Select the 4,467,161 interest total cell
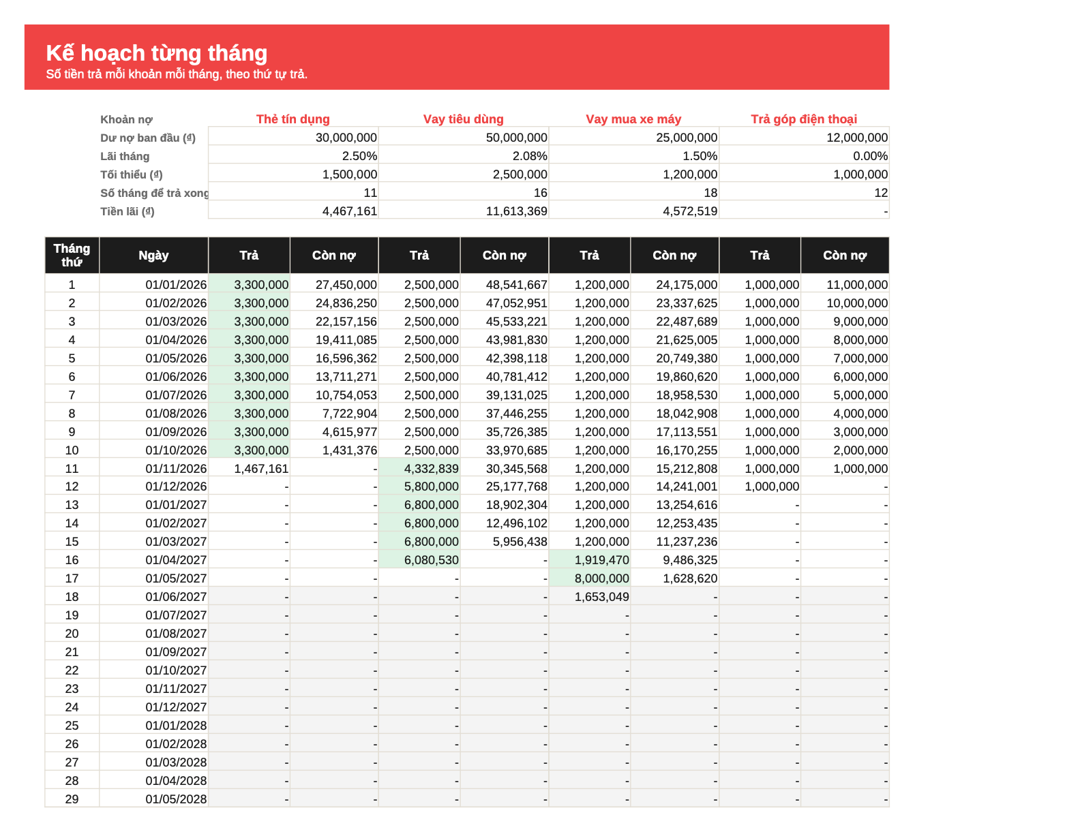Image resolution: width=1080 pixels, height=834 pixels. [x=293, y=211]
